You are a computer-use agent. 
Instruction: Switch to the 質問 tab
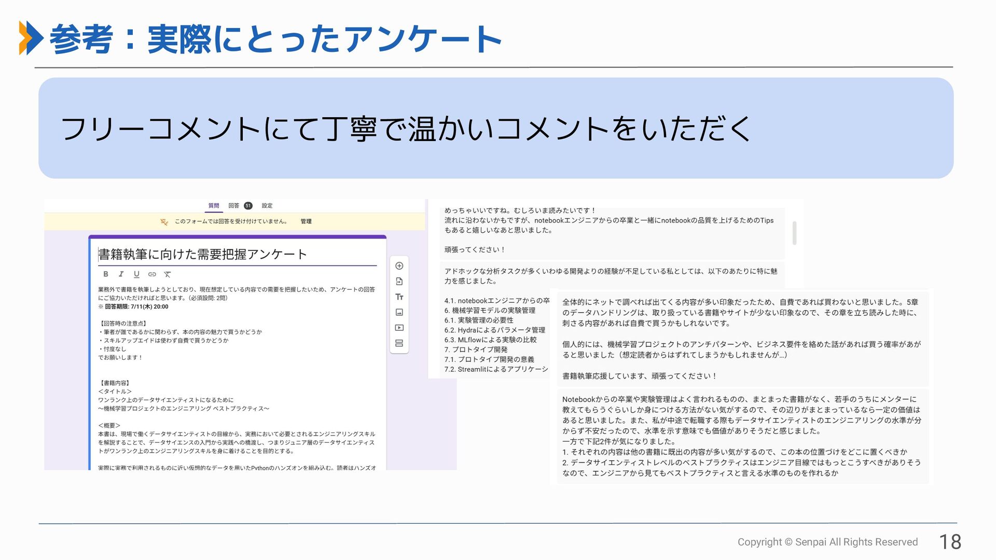coord(214,206)
